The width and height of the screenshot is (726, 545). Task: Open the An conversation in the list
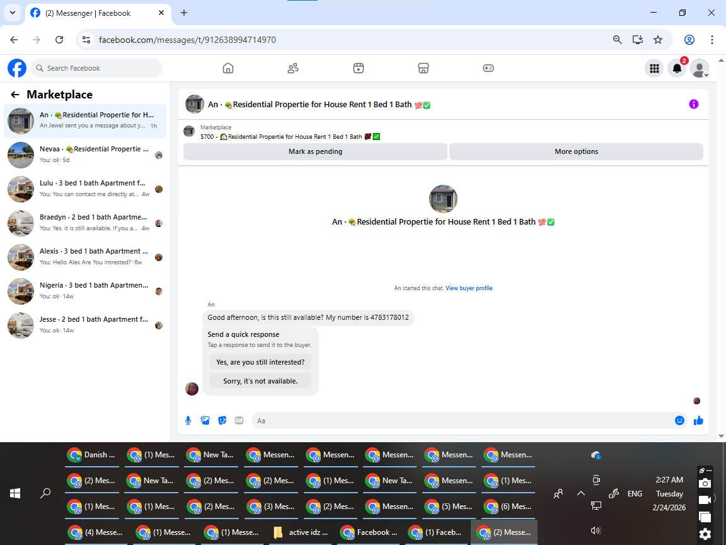click(85, 120)
